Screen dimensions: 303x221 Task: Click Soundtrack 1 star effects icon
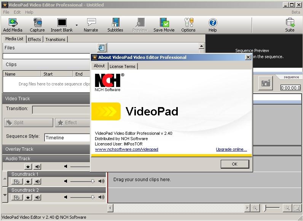(28, 181)
